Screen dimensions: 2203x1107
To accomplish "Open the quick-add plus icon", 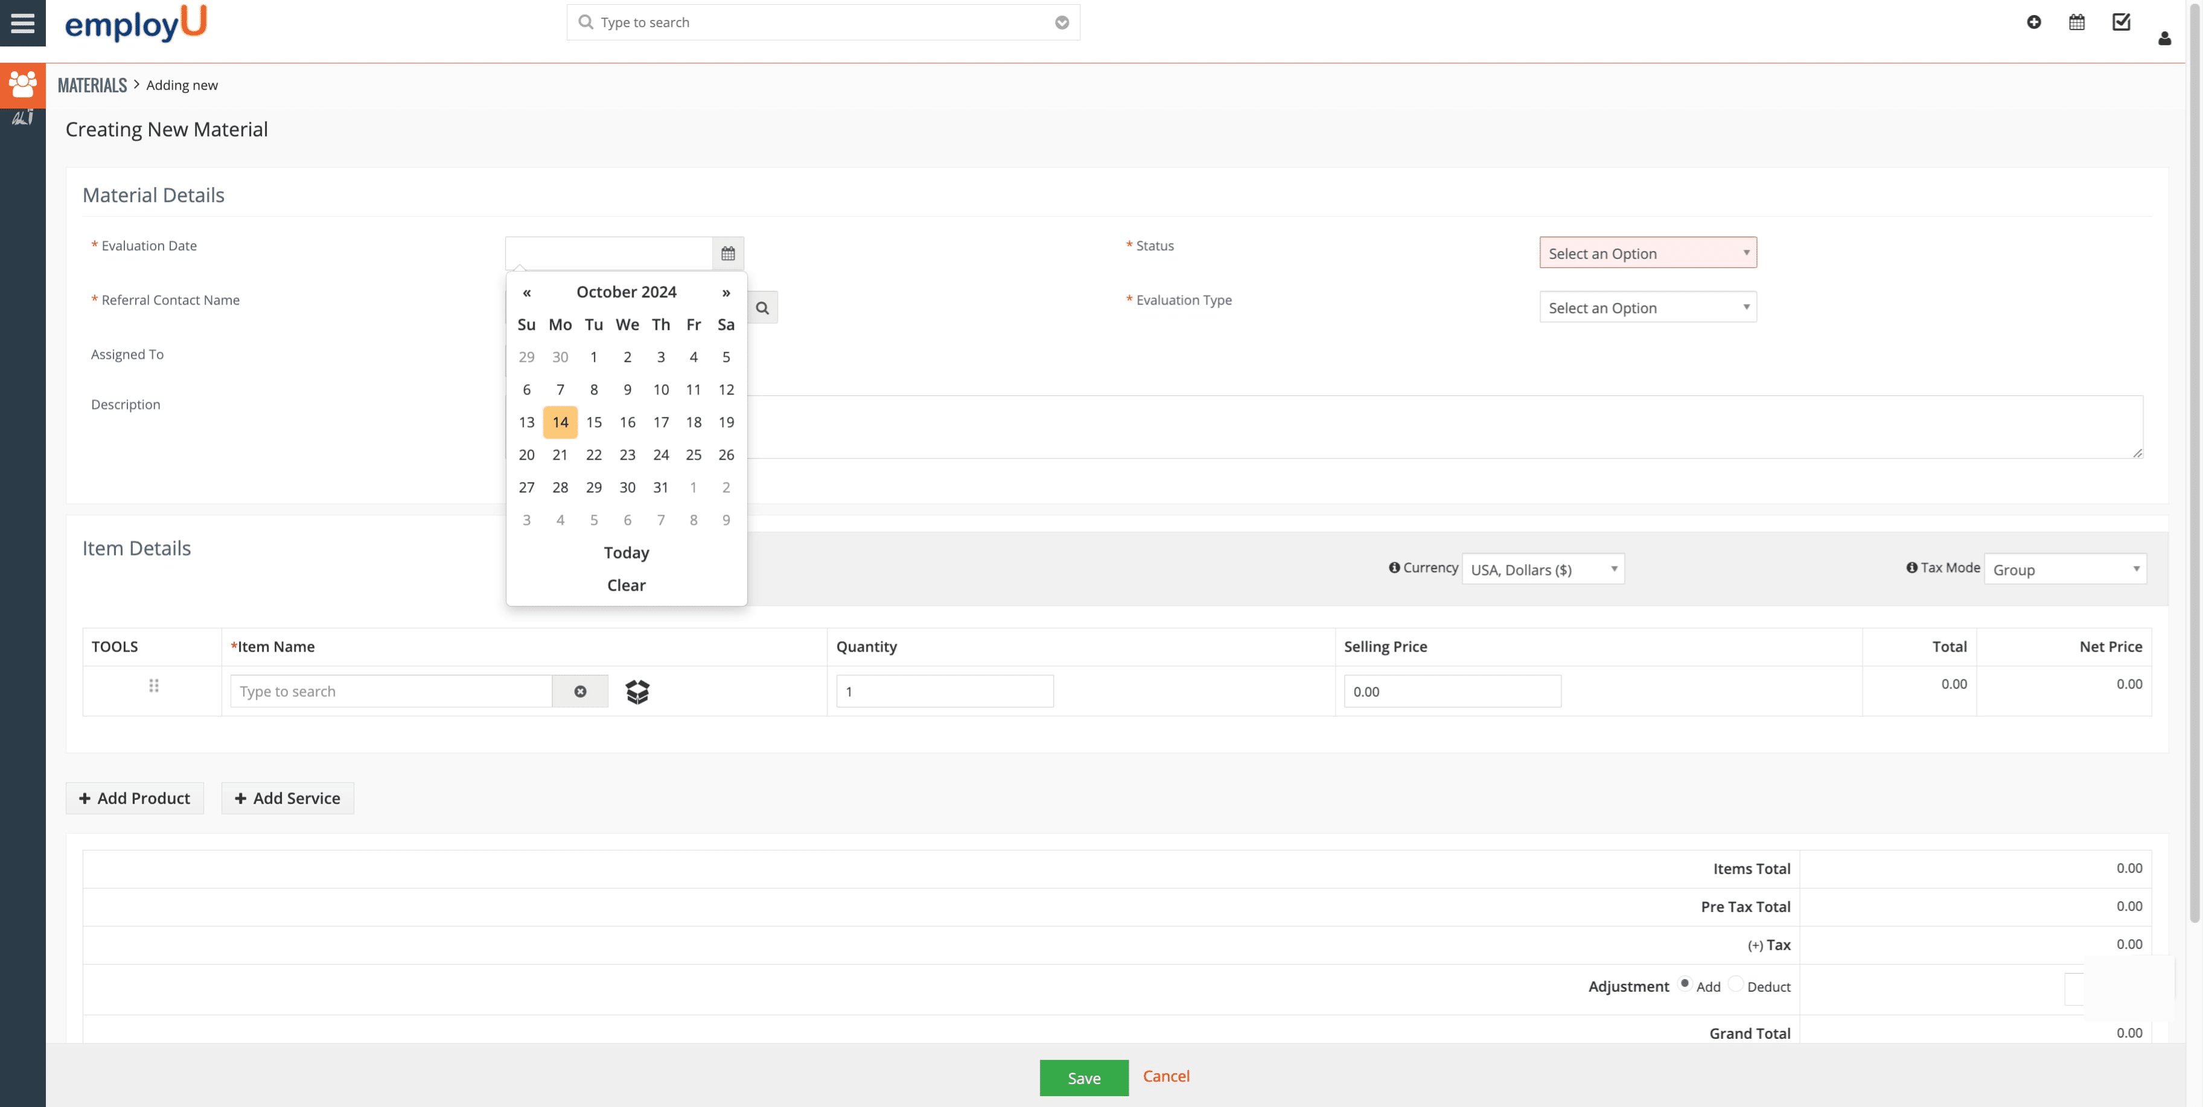I will (x=2033, y=22).
